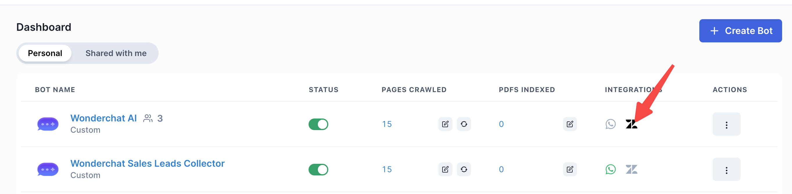792x194 pixels.
Task: Open the Wonderchat AI bot link
Action: coord(103,118)
